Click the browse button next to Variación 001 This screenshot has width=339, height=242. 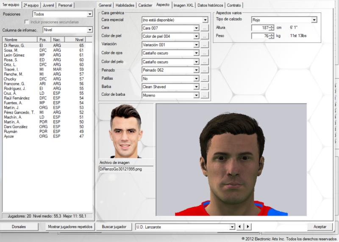(205, 45)
